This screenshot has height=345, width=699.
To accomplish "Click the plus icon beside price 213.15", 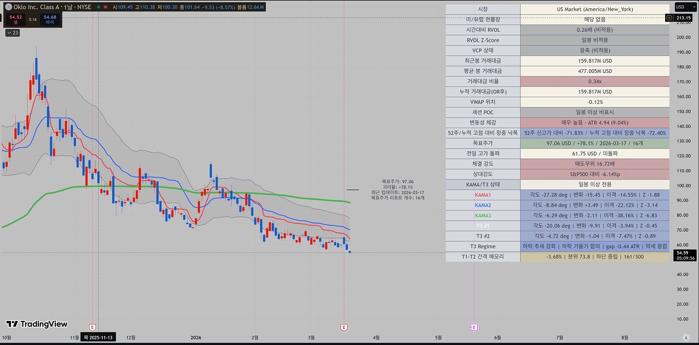I will (669, 17).
